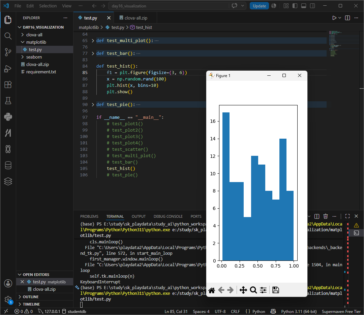
Task: Open Configure subplots in Figure 1
Action: click(263, 290)
